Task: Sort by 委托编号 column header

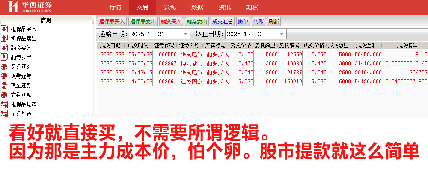Action: tap(290, 45)
